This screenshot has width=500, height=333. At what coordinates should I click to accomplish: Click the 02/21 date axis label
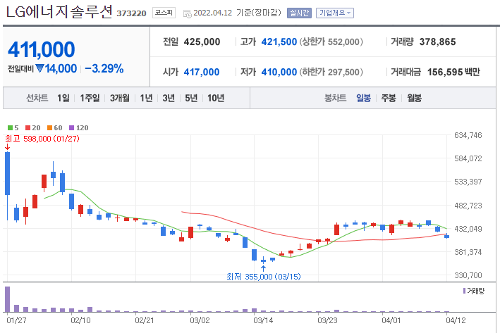[x=145, y=320]
